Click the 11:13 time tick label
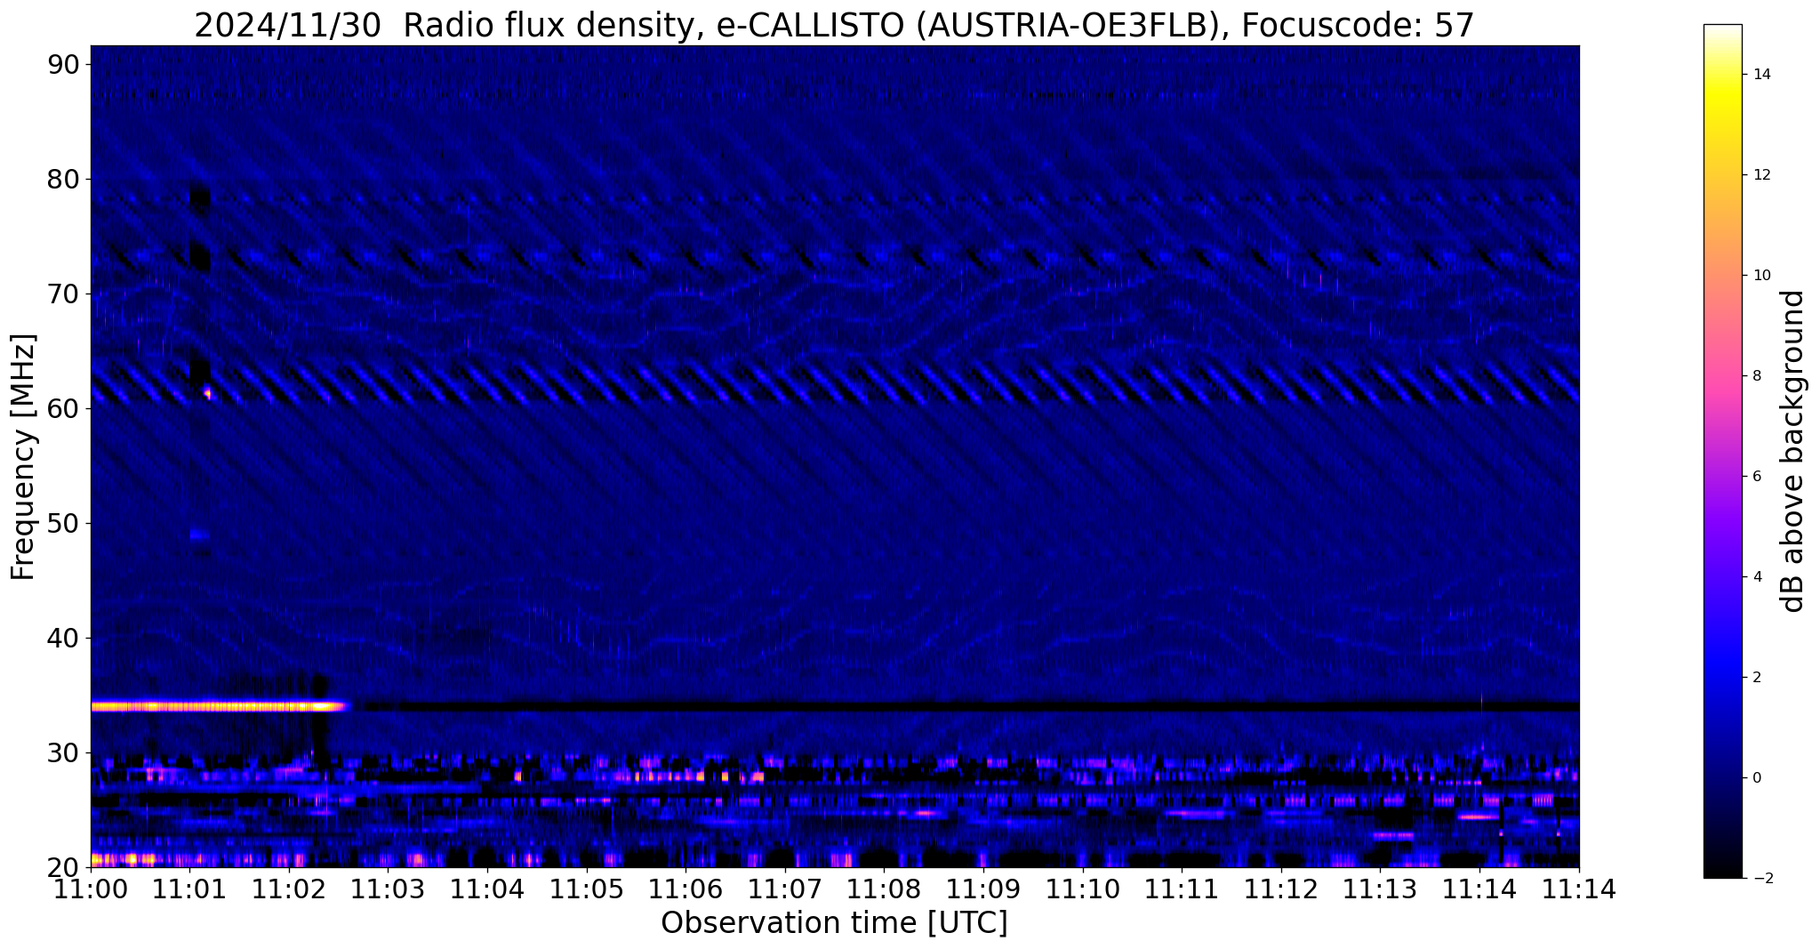The image size is (1820, 949). coord(1381,889)
